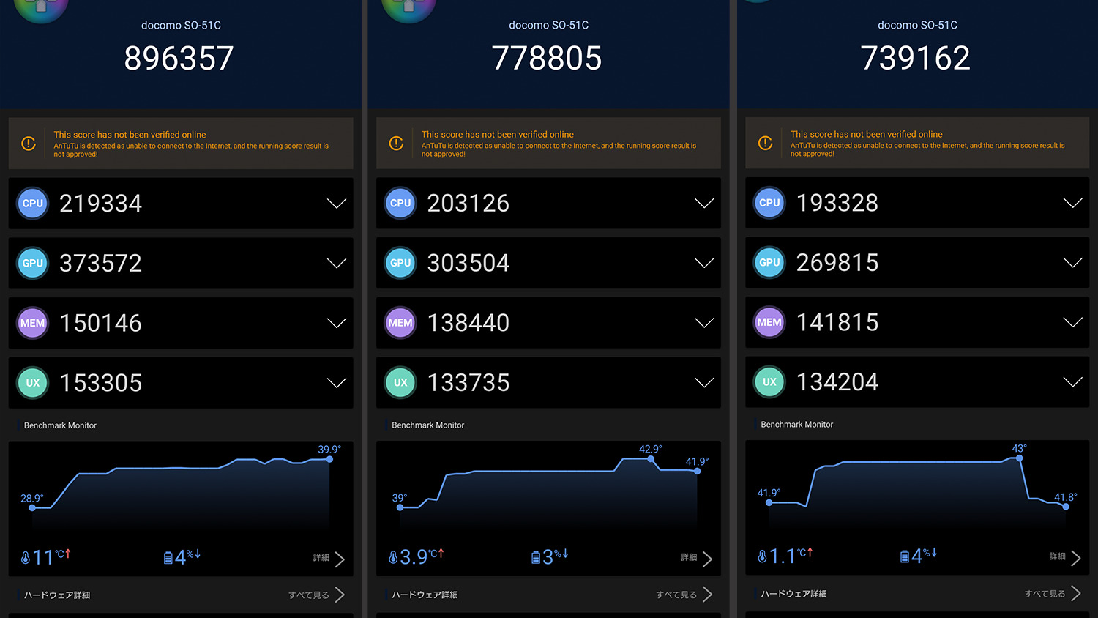Select the 39.9° end point on the graph
Image resolution: width=1098 pixels, height=618 pixels.
(329, 459)
